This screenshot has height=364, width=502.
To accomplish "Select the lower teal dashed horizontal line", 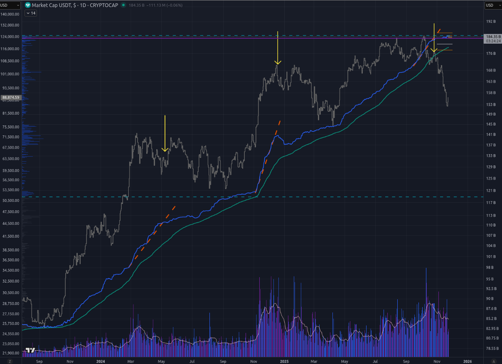I will pos(249,197).
